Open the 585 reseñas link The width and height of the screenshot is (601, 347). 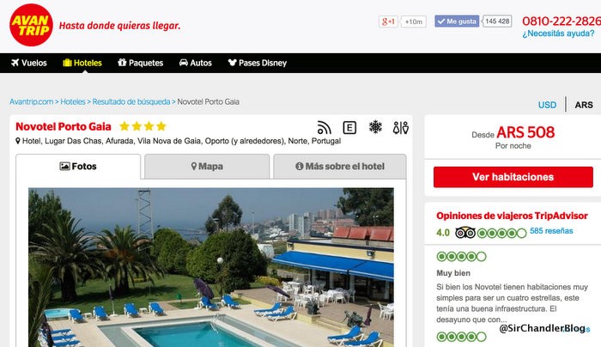(551, 231)
